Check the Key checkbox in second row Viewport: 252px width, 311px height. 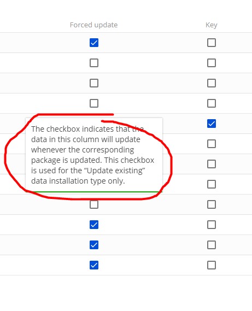click(212, 63)
